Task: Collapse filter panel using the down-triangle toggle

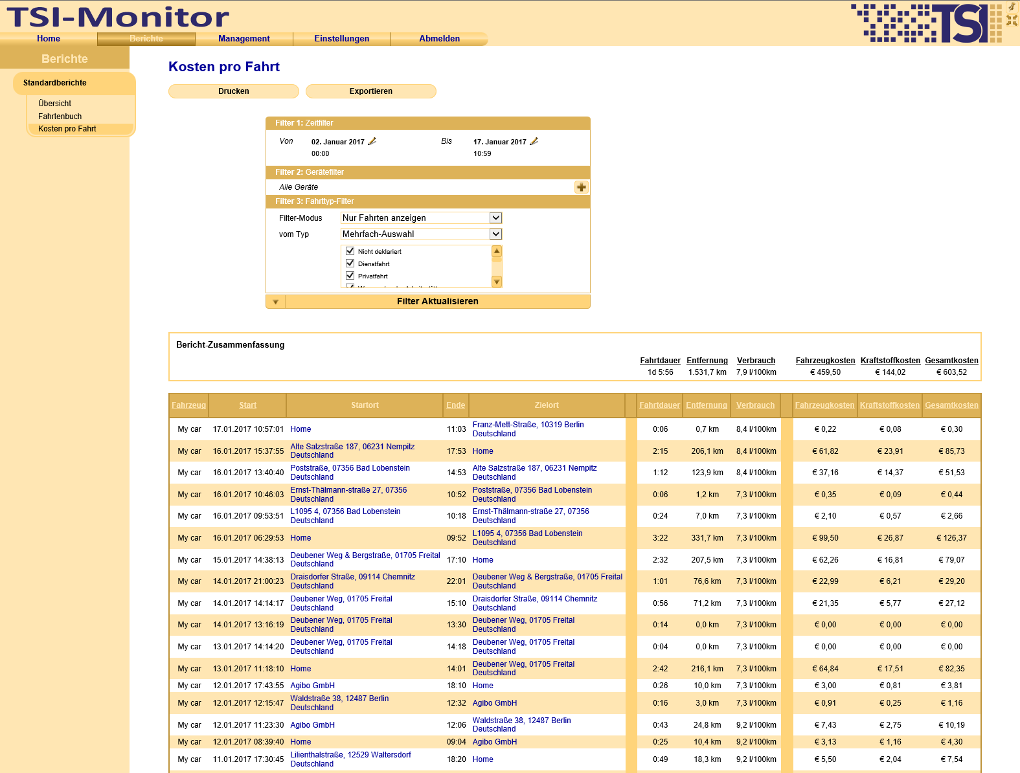Action: click(275, 302)
